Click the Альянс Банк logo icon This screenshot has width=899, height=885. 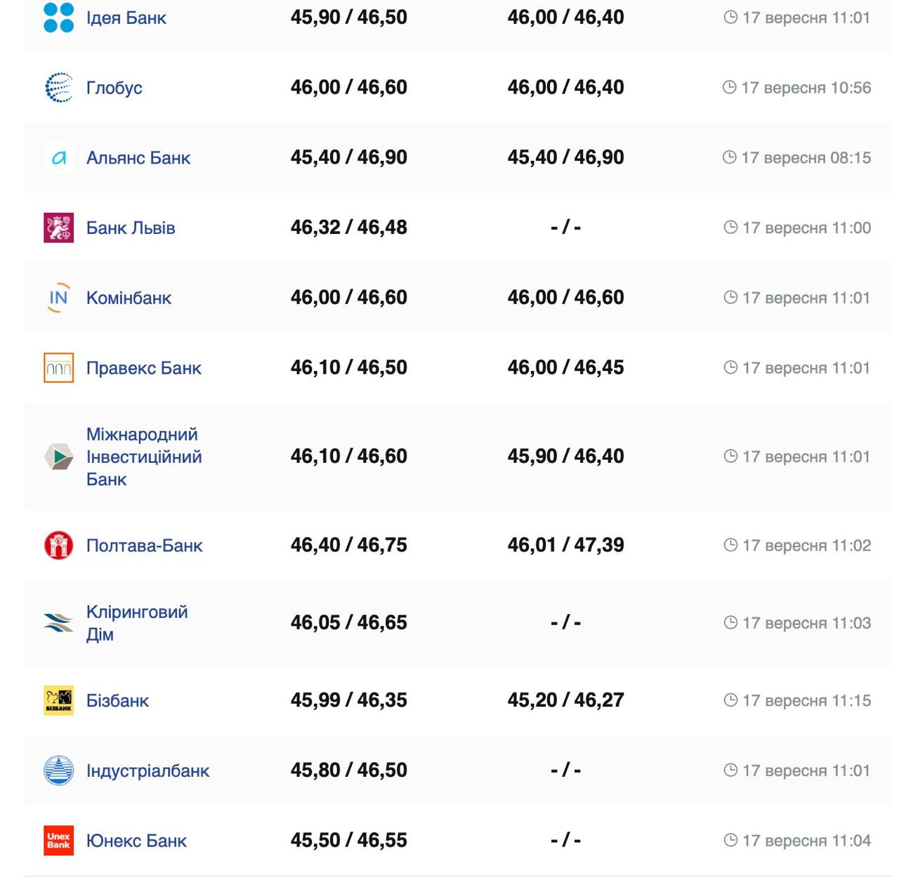pos(58,158)
